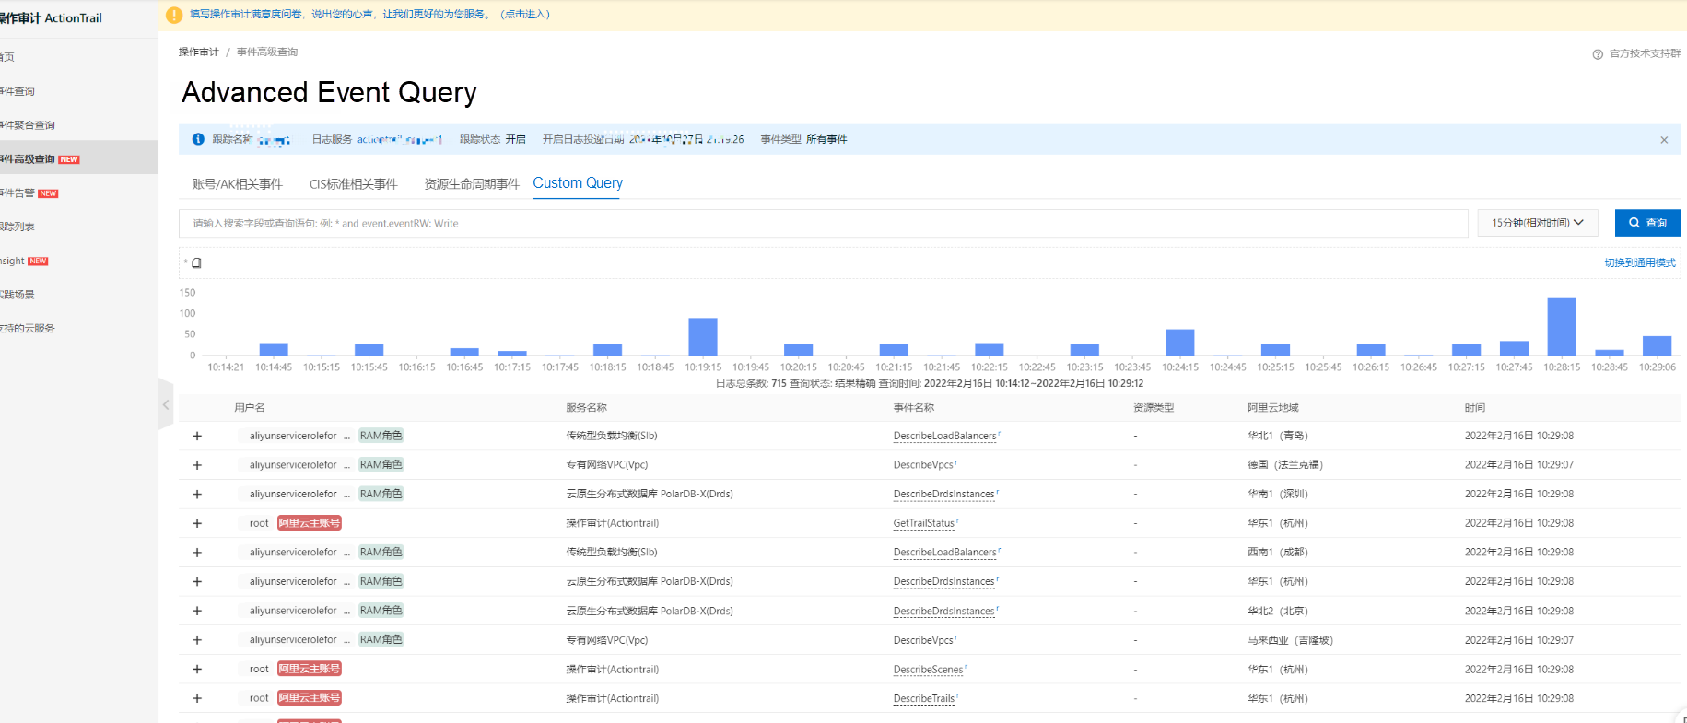The width and height of the screenshot is (1687, 723).
Task: Close the trail info bar
Action: 1664,140
